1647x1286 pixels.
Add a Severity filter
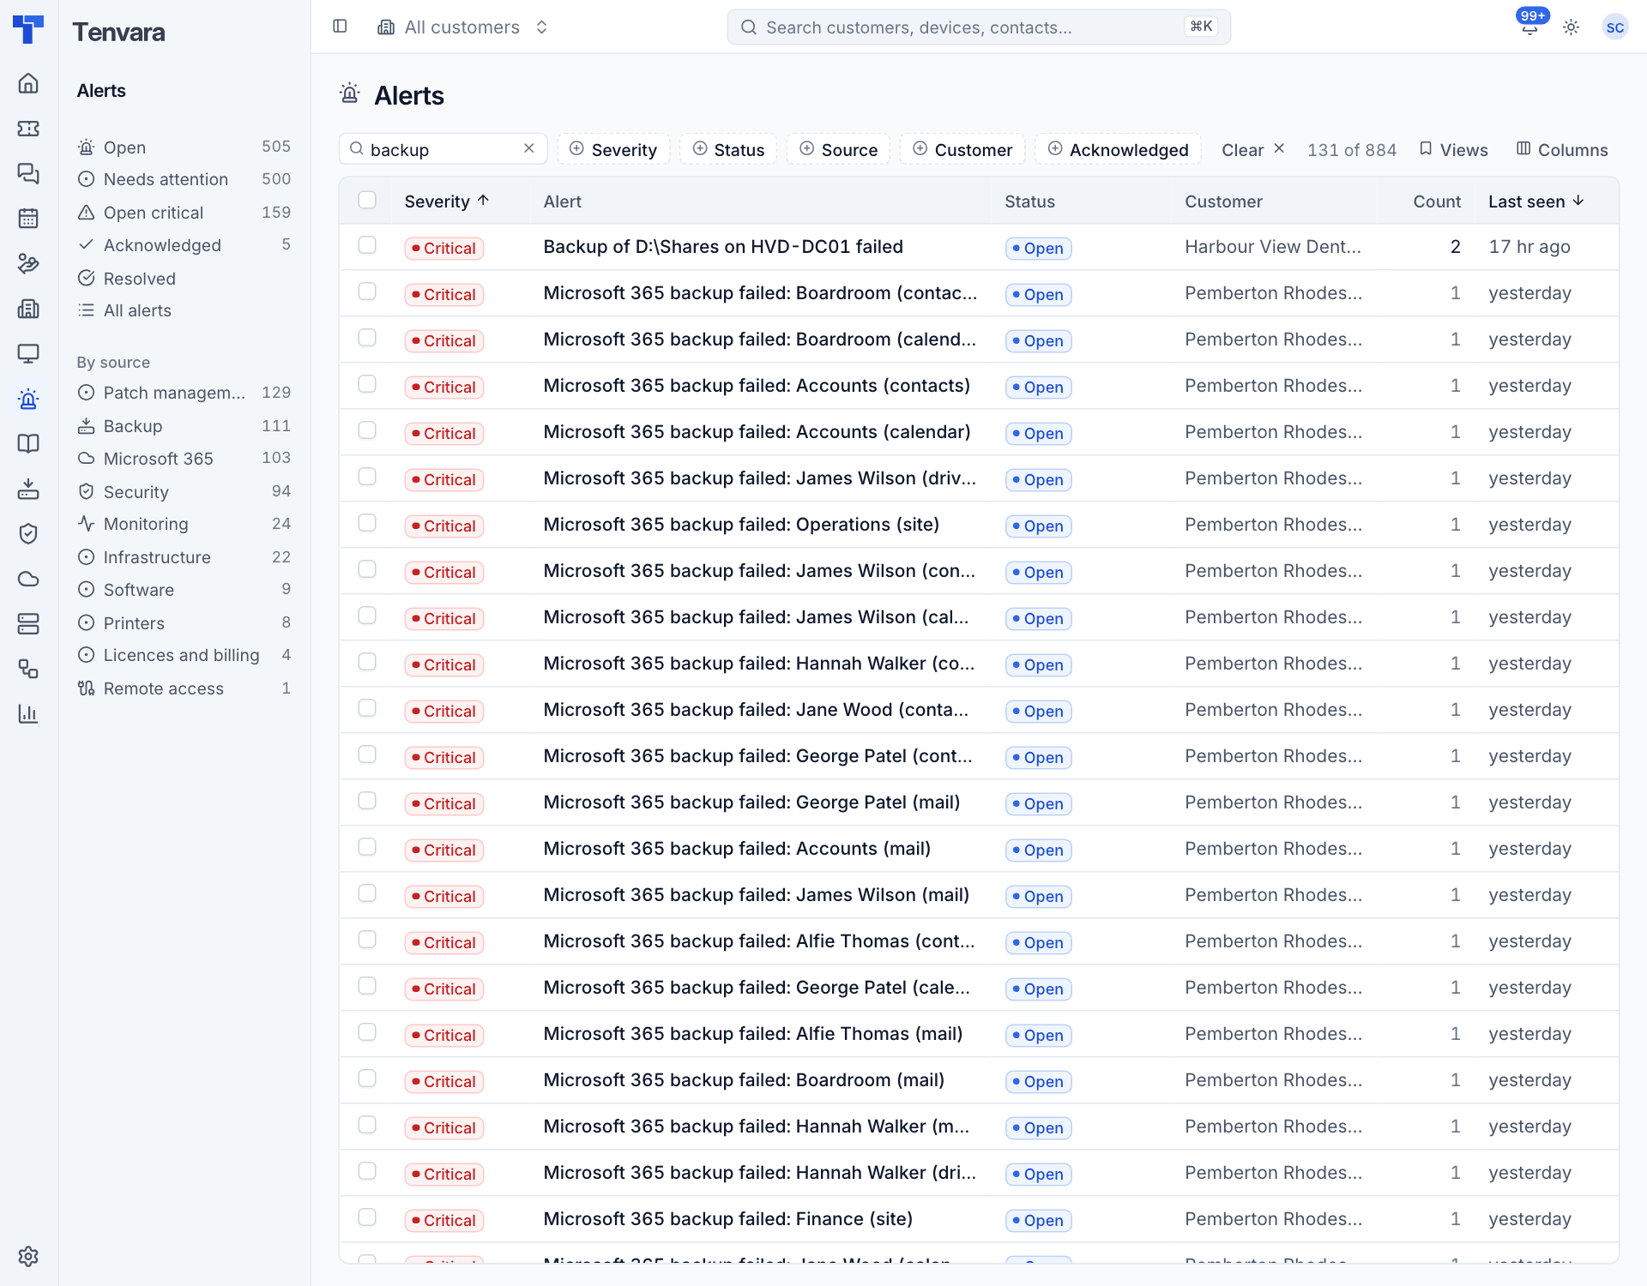click(613, 149)
